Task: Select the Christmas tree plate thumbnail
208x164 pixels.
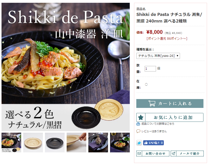Action: pos(98,143)
